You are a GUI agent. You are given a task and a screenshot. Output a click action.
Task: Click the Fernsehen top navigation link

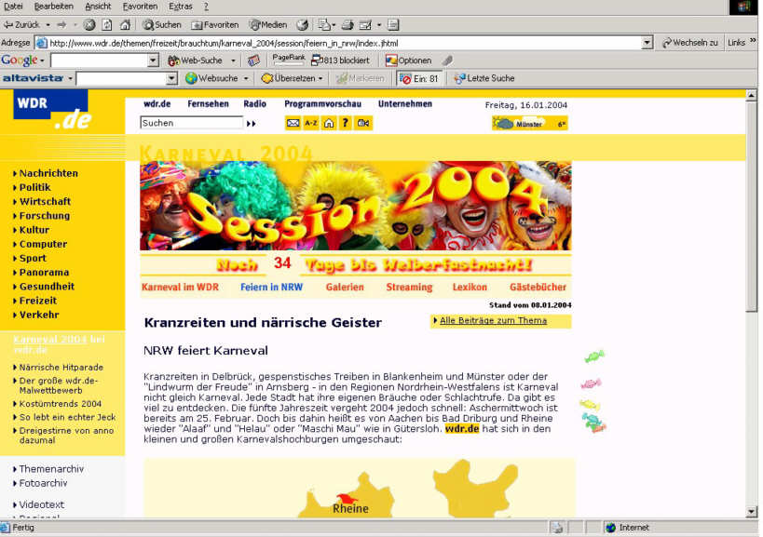208,104
